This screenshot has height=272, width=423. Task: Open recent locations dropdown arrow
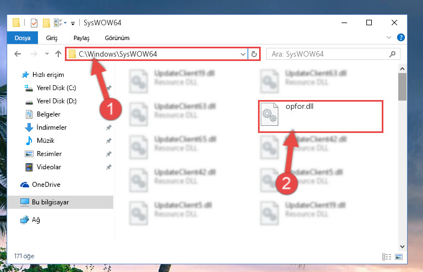47,54
